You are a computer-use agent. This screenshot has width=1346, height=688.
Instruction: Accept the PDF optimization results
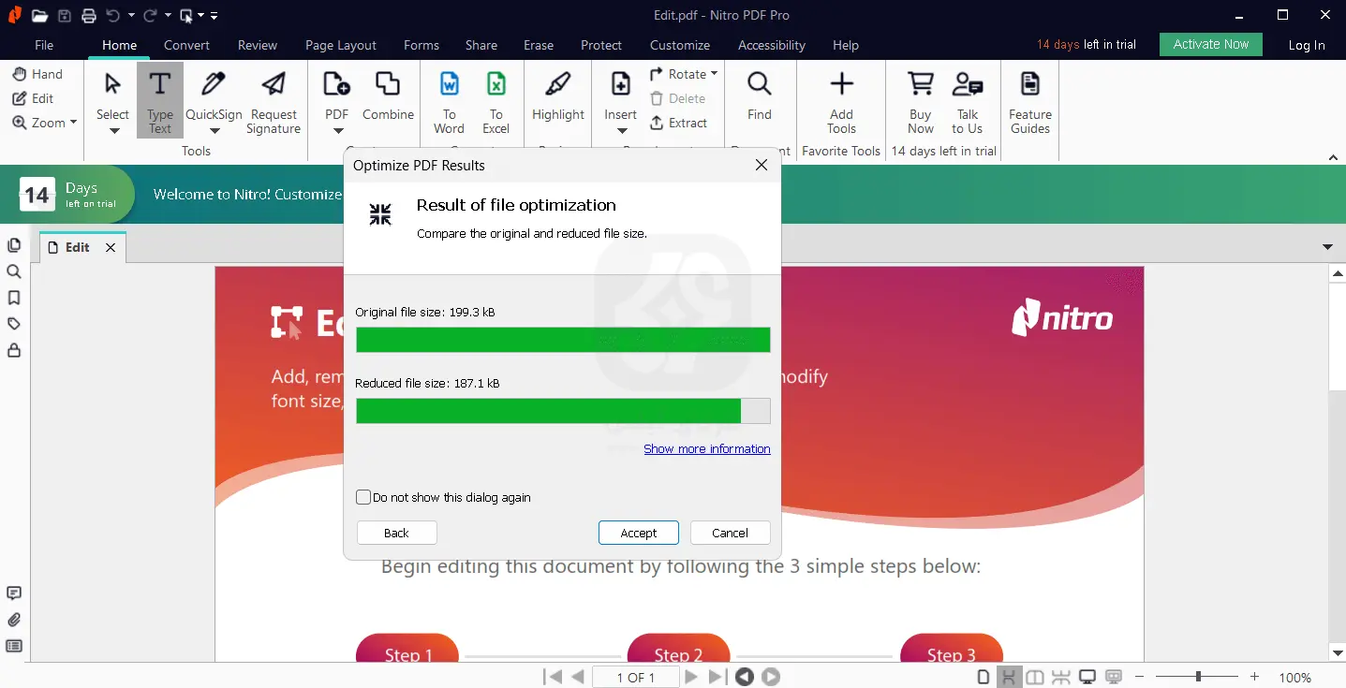638,532
